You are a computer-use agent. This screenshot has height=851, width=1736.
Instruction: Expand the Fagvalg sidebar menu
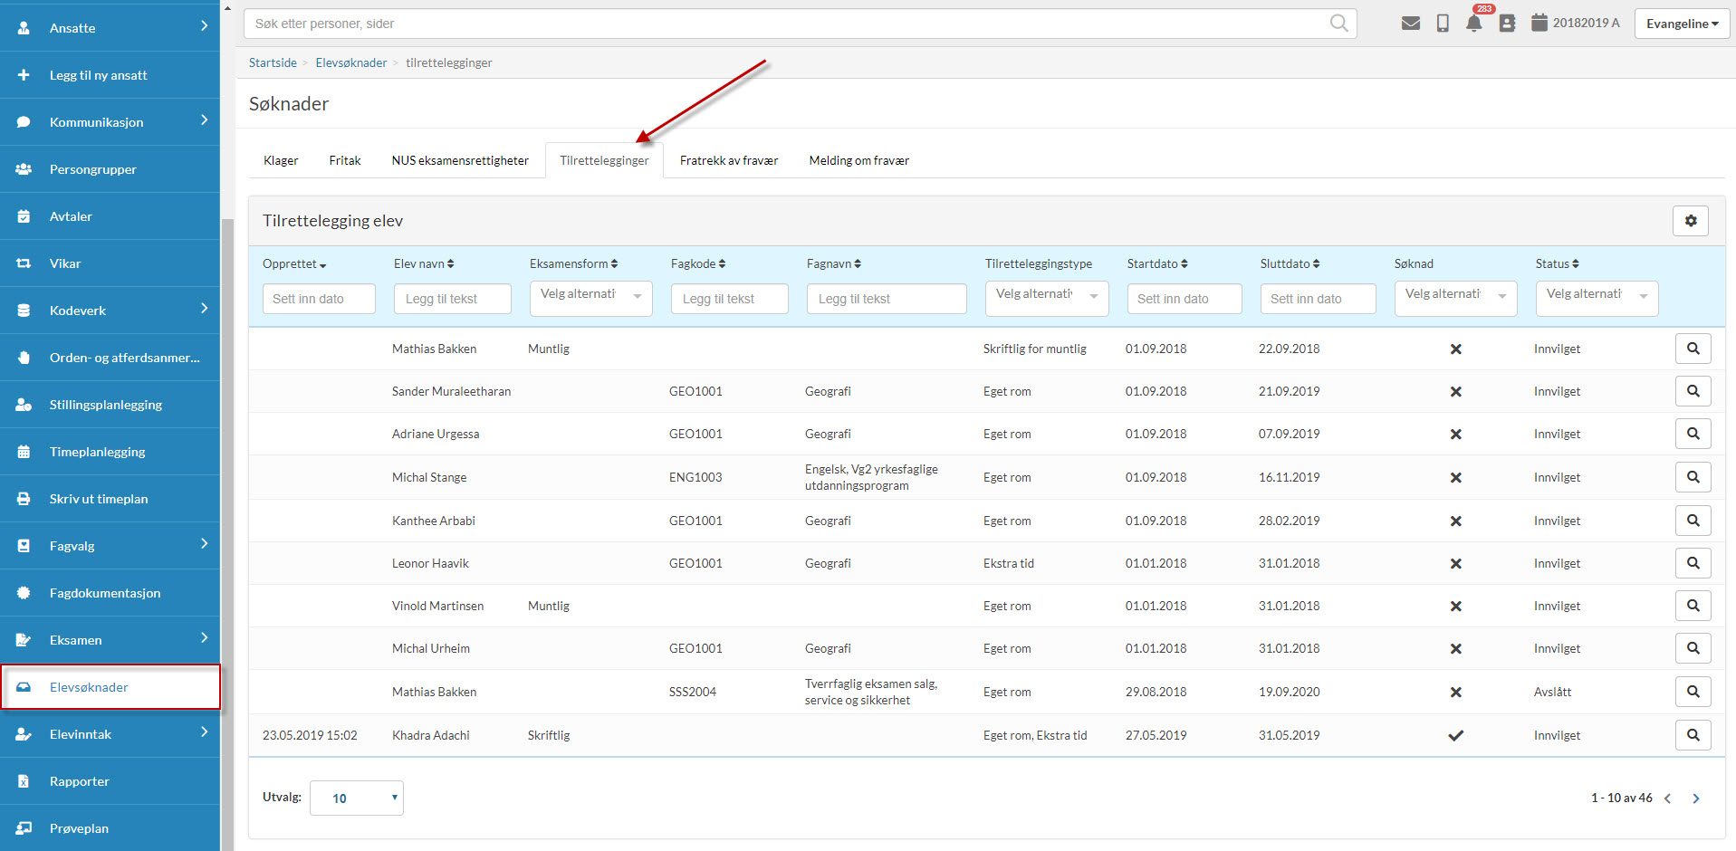click(204, 544)
